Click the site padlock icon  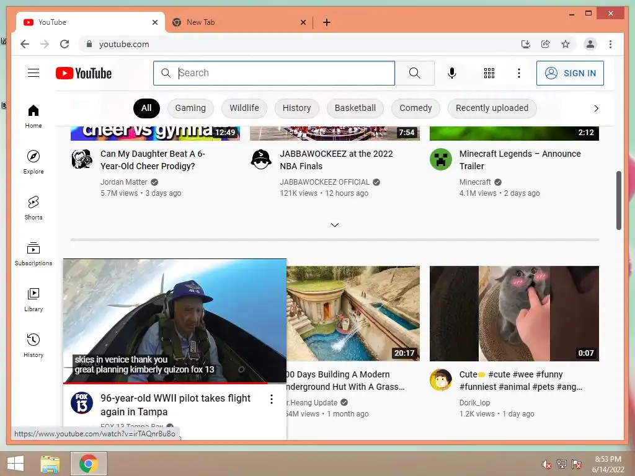pos(89,44)
